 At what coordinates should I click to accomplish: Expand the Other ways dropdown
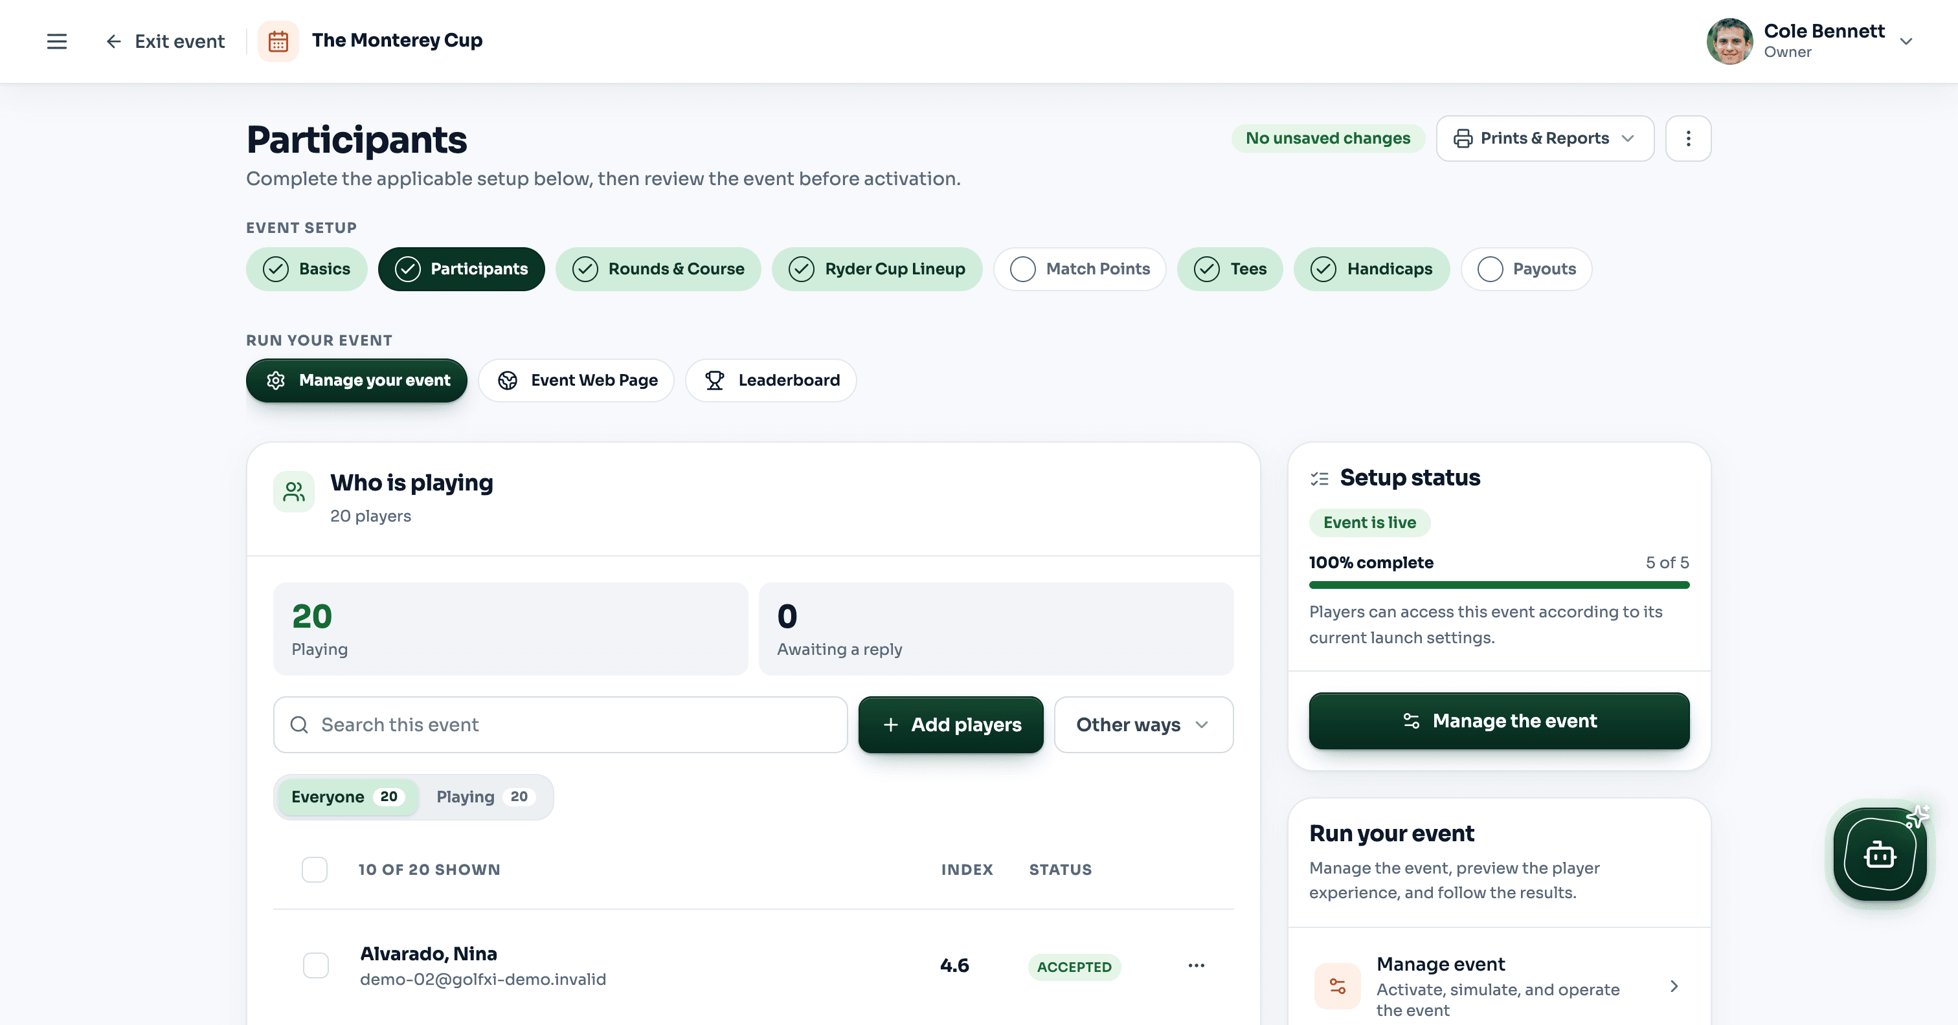point(1144,725)
